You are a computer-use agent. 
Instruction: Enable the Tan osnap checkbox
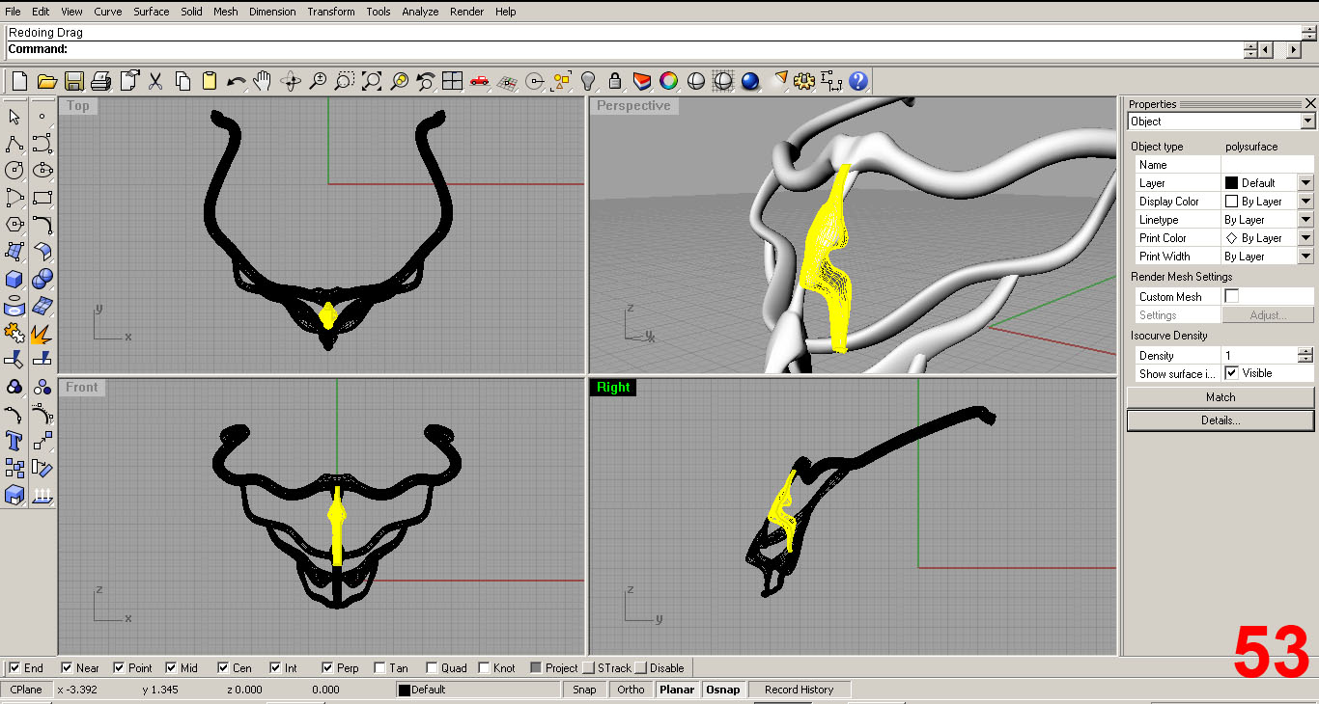pyautogui.click(x=379, y=667)
